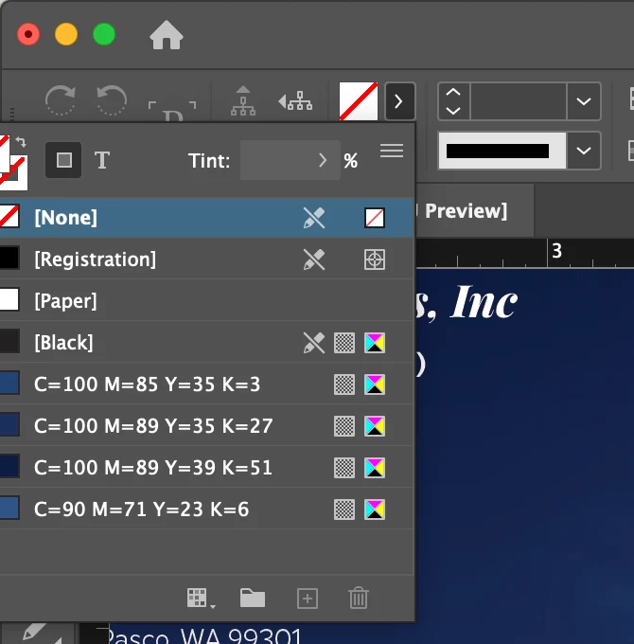Select Formatting affects text button
Viewport: 634px width, 644px height.
coord(102,160)
